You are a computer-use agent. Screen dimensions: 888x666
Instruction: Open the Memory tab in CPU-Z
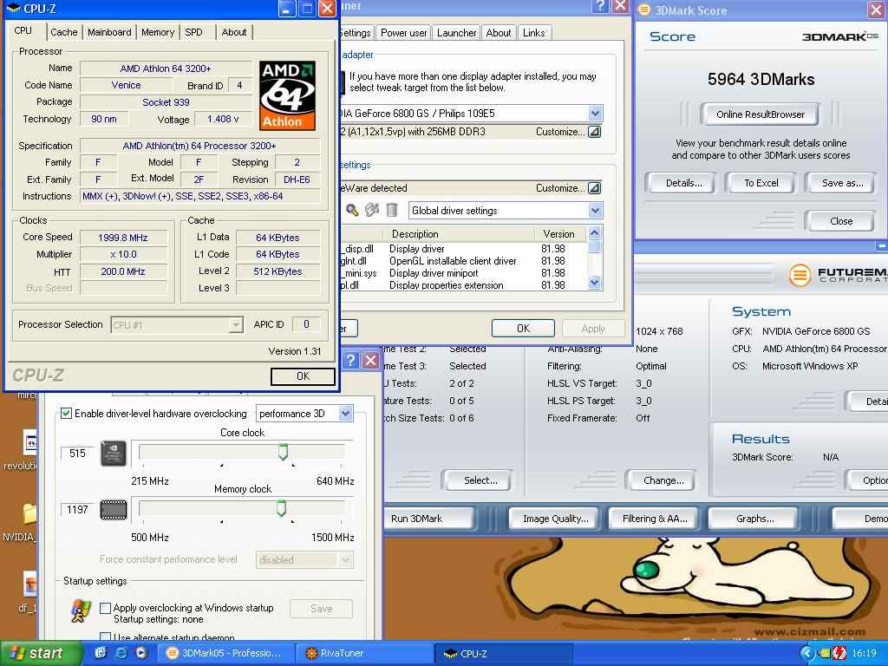158,32
